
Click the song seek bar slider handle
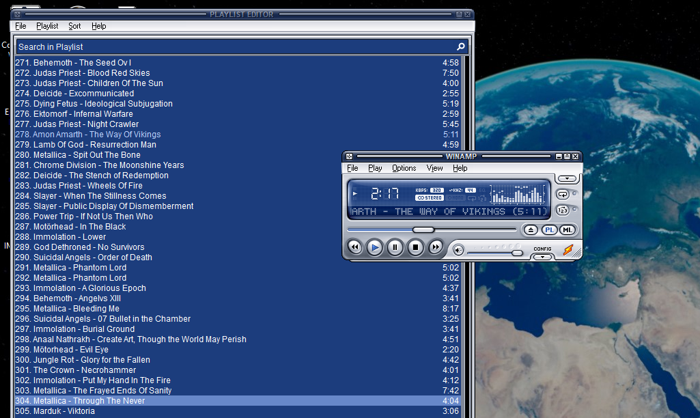click(423, 229)
